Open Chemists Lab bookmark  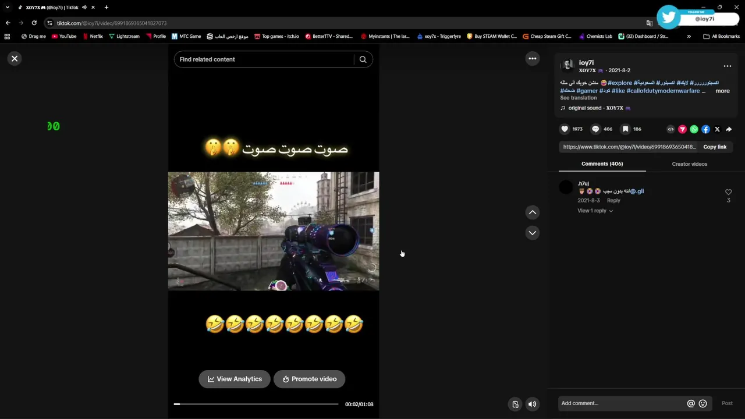(x=595, y=36)
